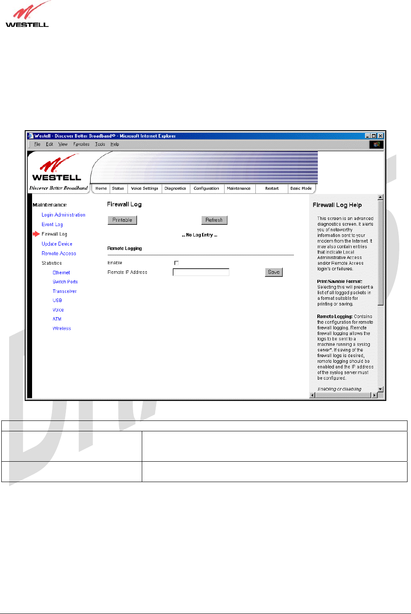Click the Maintenance tab
The height and width of the screenshot is (614, 411).
(x=239, y=188)
